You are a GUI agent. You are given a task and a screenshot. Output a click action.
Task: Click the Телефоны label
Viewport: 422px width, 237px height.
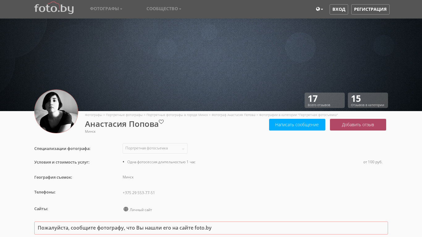tap(45, 192)
